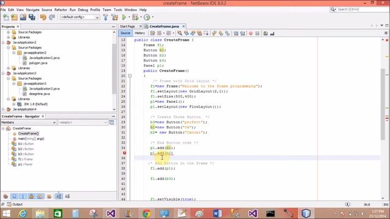Click the Open Project toolbar icon
Image resolution: width=390 pixels, height=219 pixels.
(x=23, y=17)
